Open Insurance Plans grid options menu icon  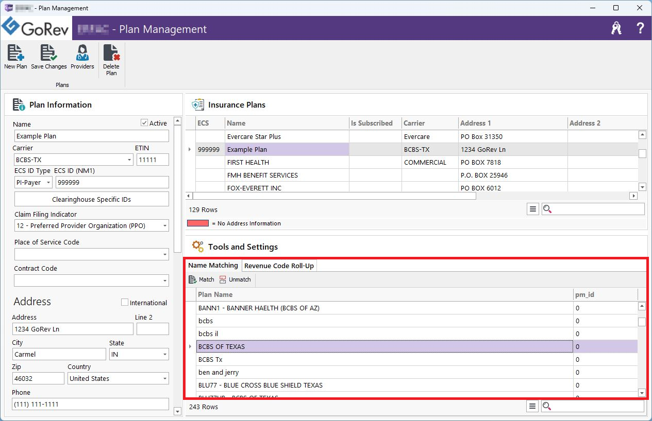(533, 209)
